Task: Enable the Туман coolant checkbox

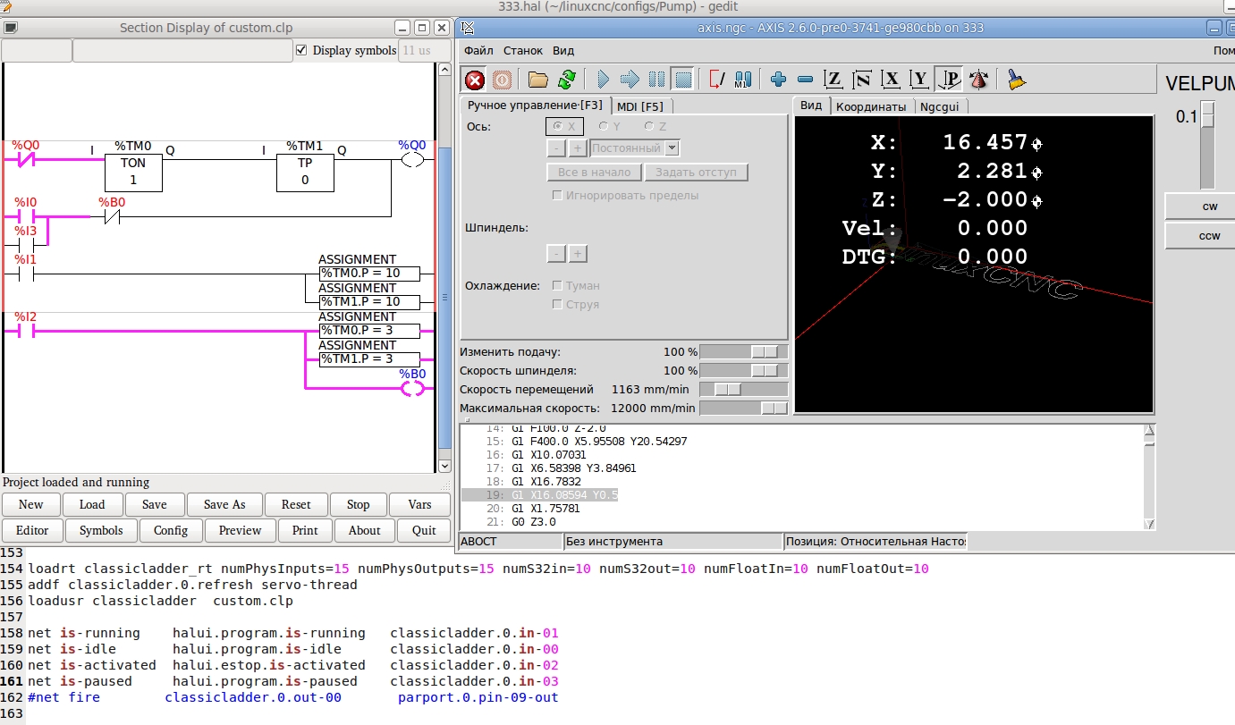Action: pyautogui.click(x=557, y=285)
